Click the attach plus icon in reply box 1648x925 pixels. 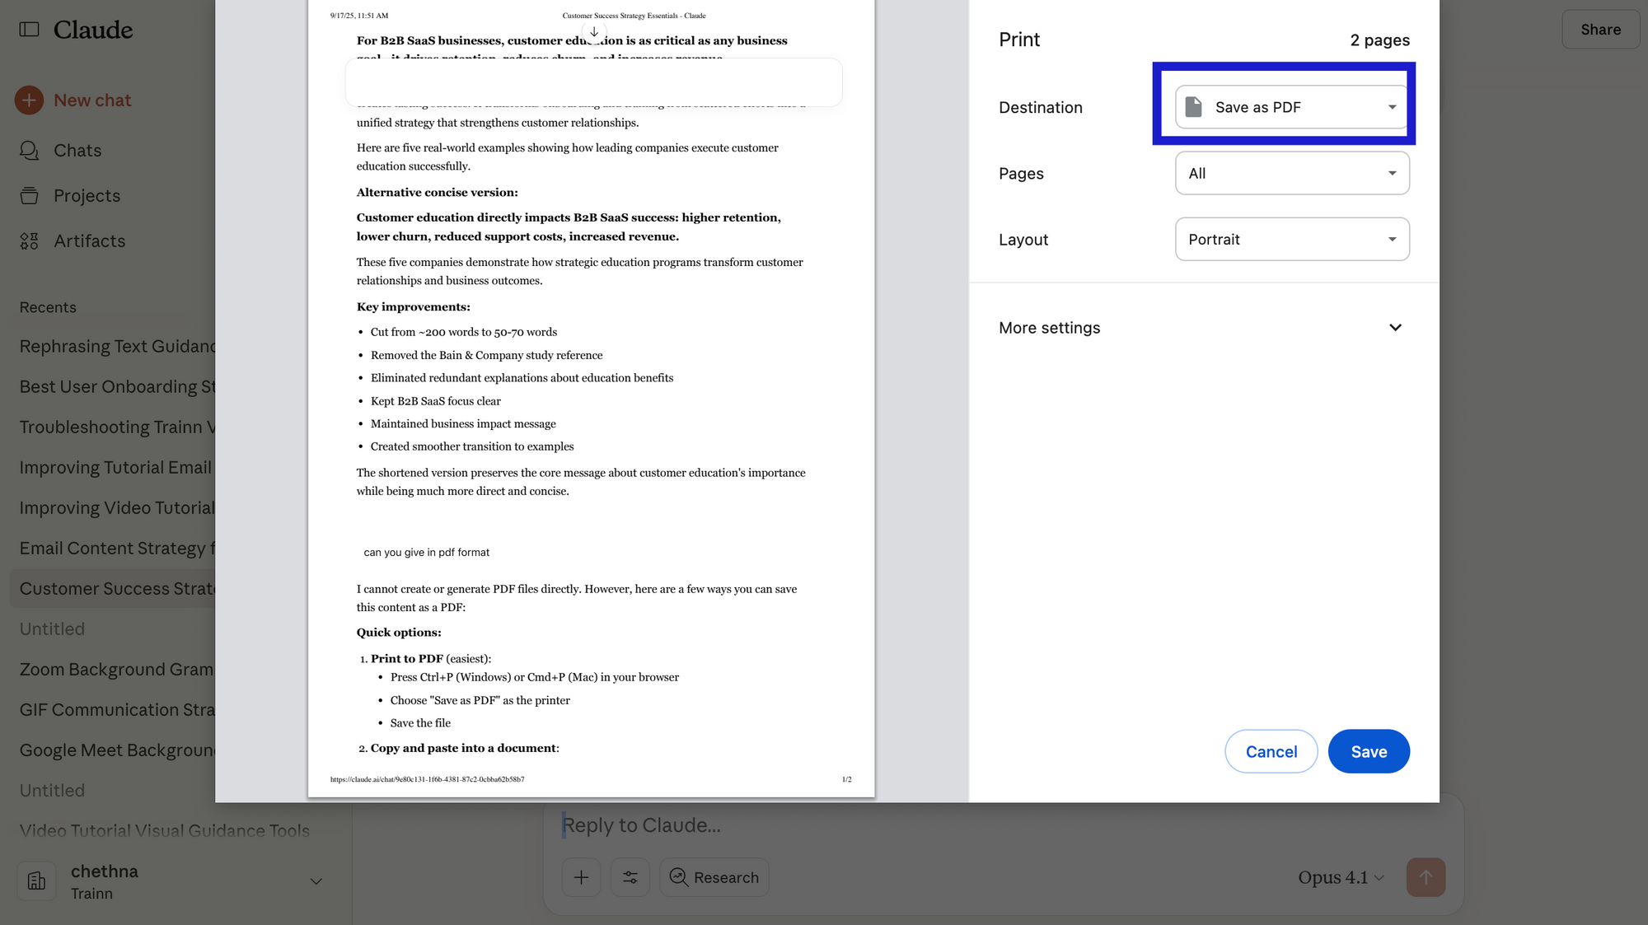pos(581,877)
